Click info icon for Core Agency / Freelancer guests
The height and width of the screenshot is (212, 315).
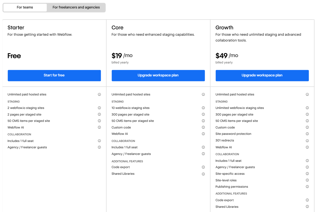[203, 154]
